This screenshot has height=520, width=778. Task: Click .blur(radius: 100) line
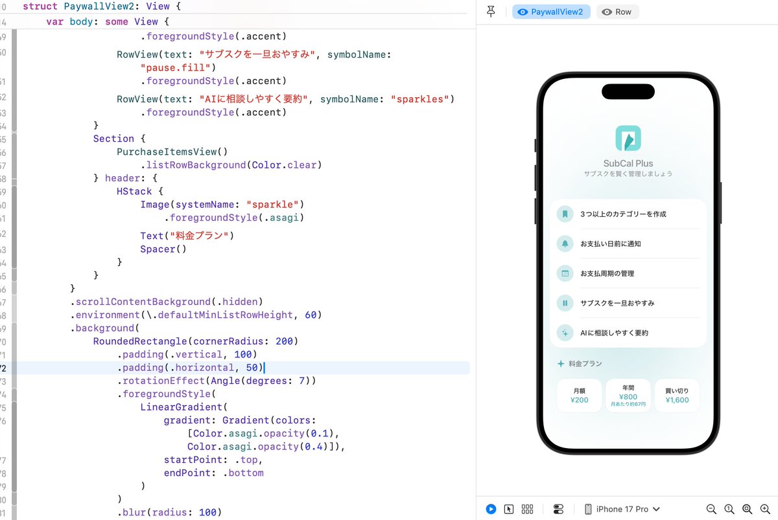click(169, 512)
